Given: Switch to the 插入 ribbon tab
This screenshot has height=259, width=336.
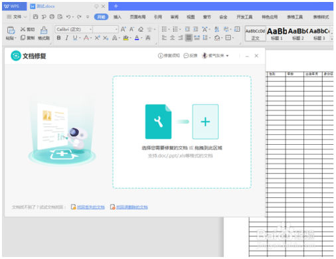Looking at the screenshot, I should click(x=118, y=17).
